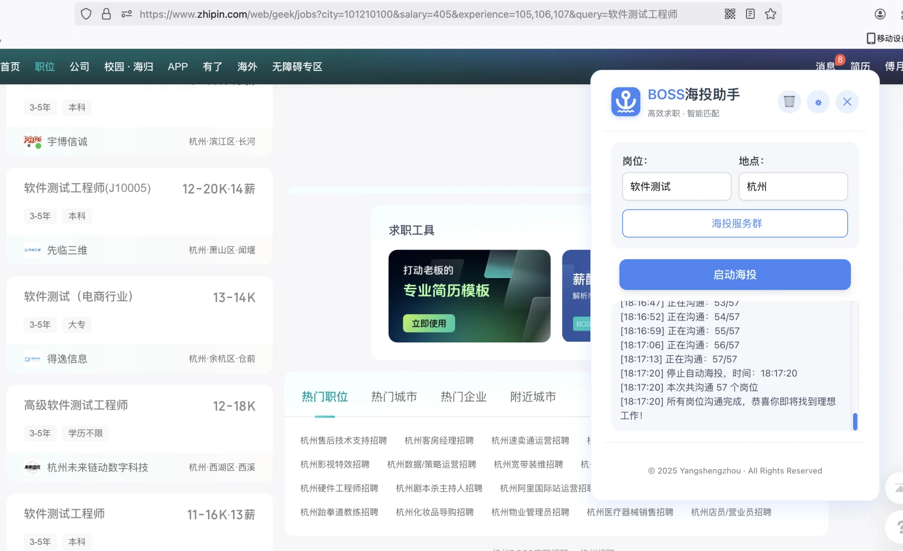Open the 消息 item with badge 8
Viewport: 903px width, 551px height.
(825, 66)
